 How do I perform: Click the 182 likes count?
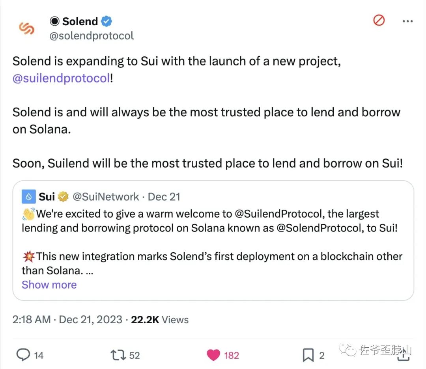(231, 355)
